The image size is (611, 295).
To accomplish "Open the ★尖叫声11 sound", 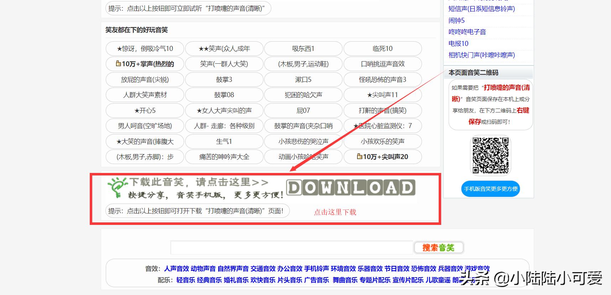I will 383,95.
